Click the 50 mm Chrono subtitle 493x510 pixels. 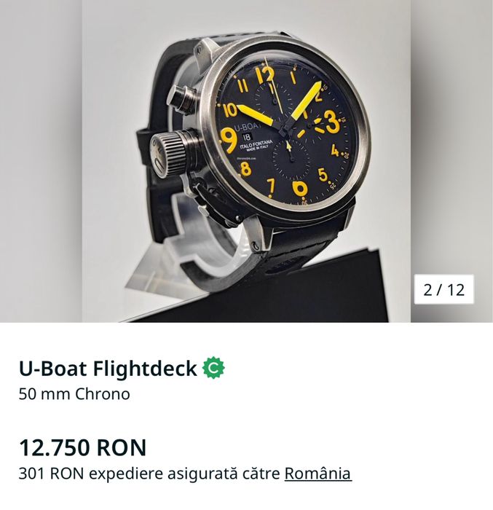[x=74, y=394]
